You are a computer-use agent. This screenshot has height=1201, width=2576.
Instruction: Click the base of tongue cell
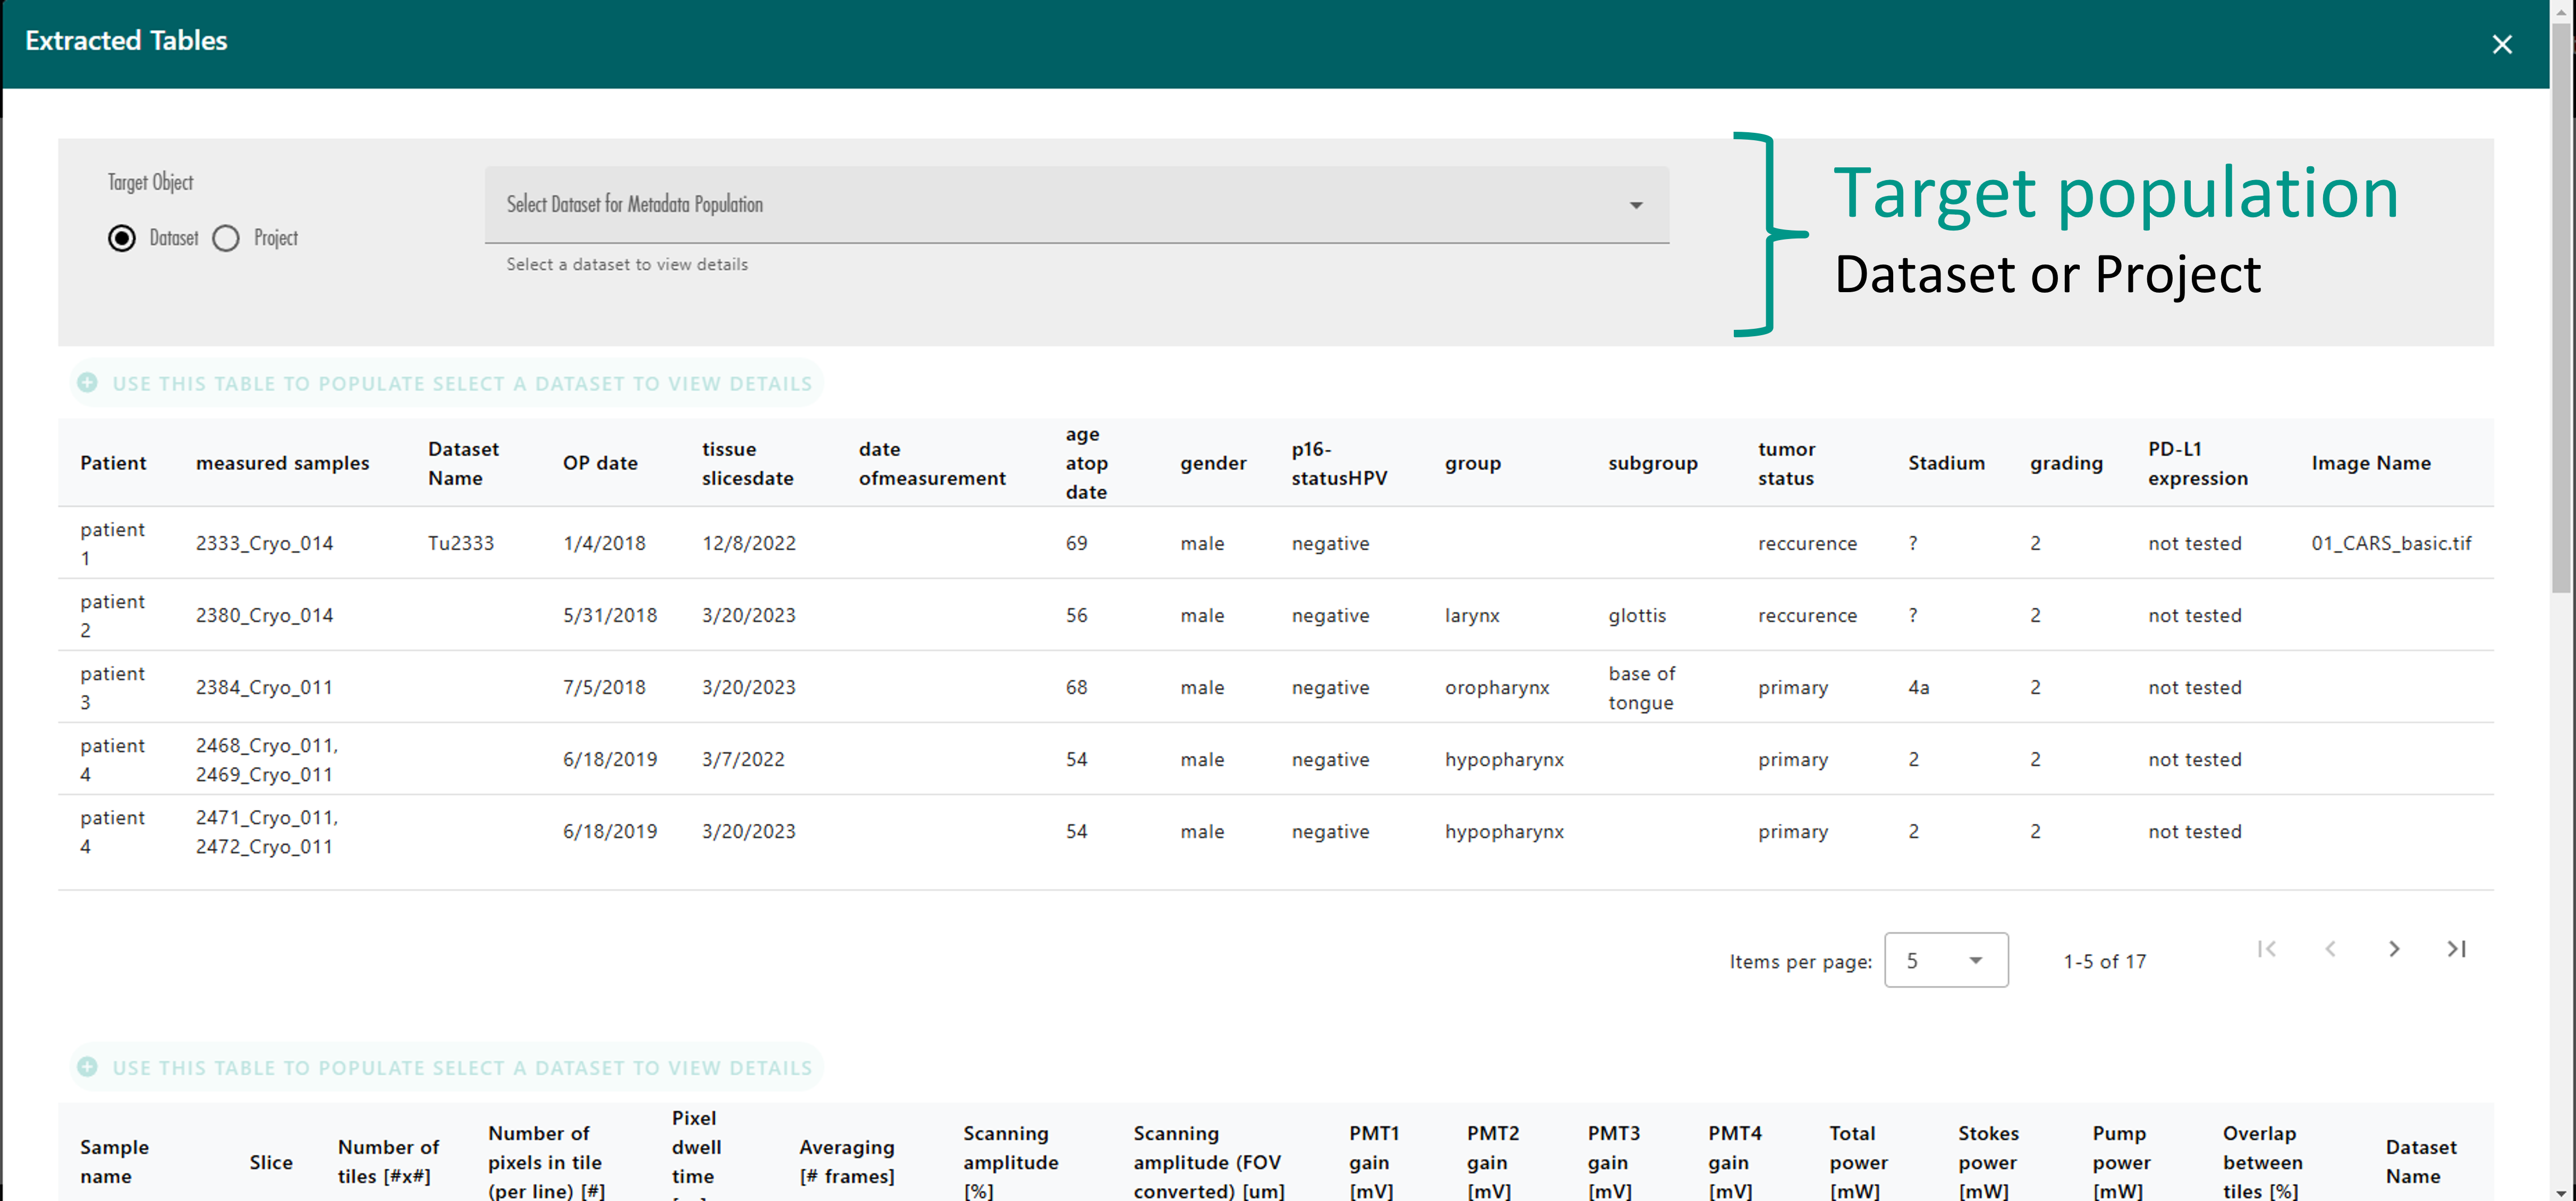1641,687
